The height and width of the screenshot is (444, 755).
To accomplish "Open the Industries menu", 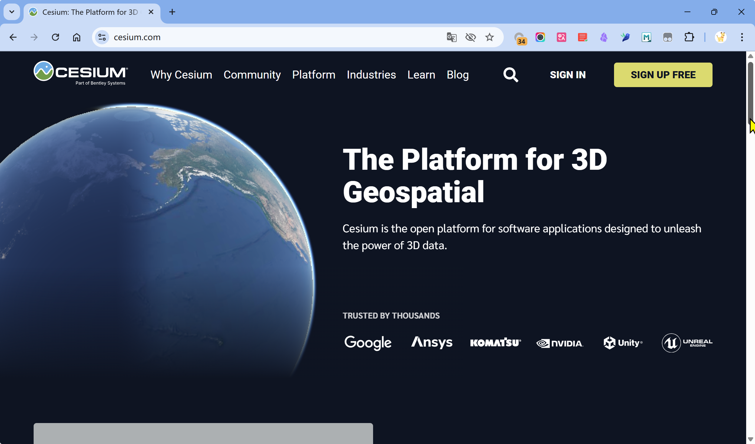I will 371,75.
